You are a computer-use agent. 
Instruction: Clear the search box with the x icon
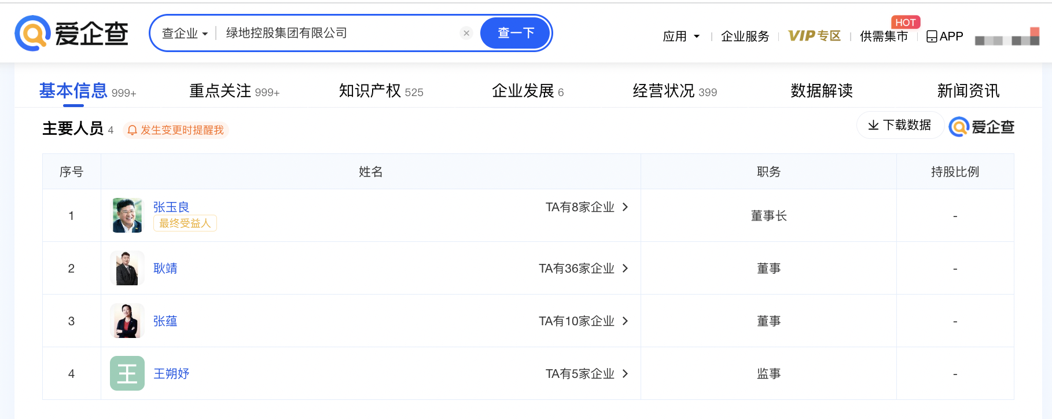pos(466,33)
